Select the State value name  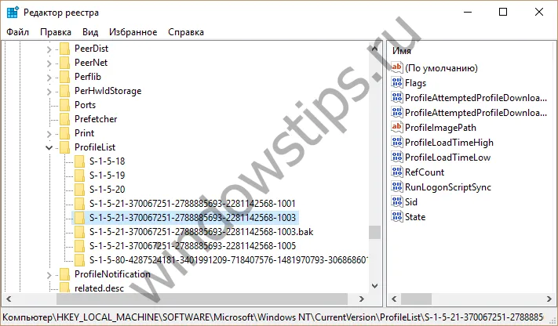415,217
